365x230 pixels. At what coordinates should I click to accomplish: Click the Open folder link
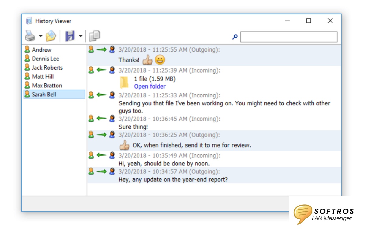pos(150,86)
